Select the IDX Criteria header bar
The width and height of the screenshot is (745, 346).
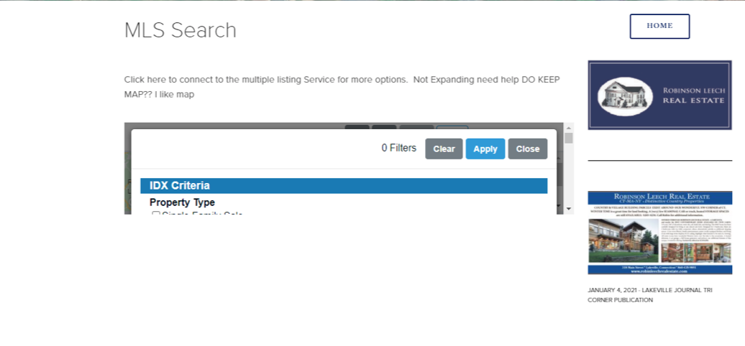pyautogui.click(x=344, y=186)
